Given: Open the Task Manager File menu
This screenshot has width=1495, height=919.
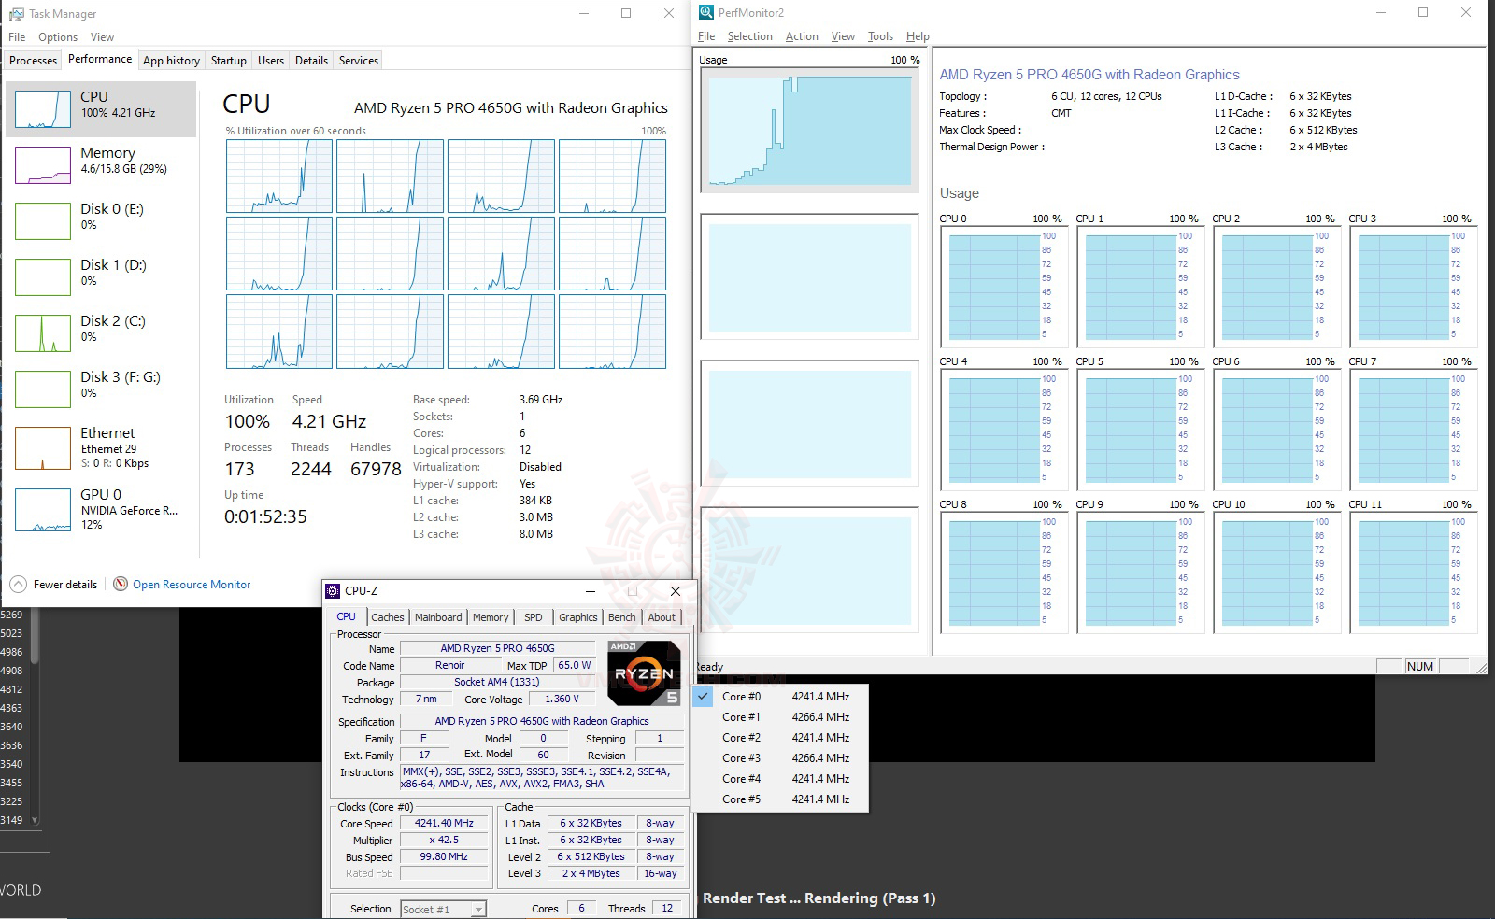Looking at the screenshot, I should [x=17, y=37].
